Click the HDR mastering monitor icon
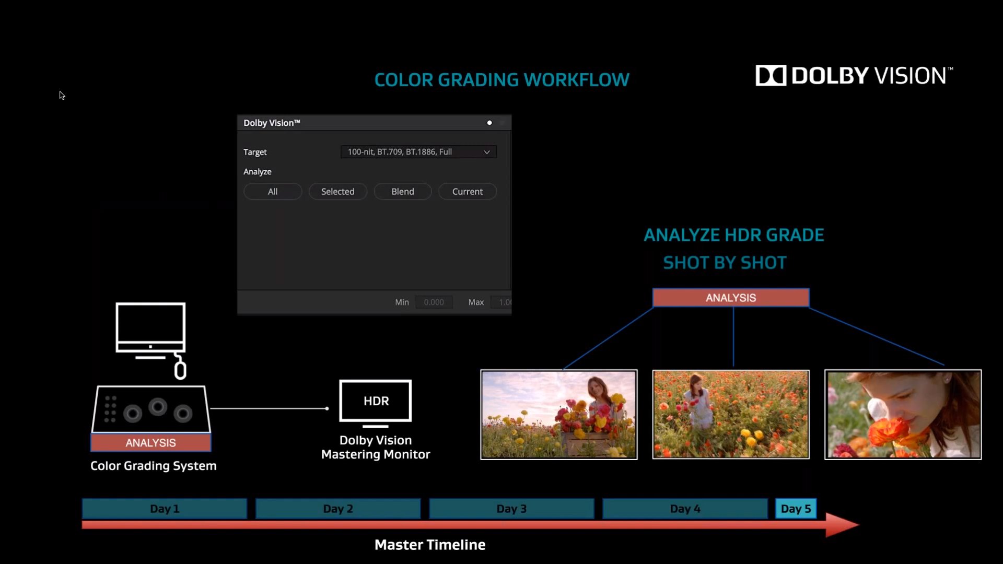 (x=376, y=404)
